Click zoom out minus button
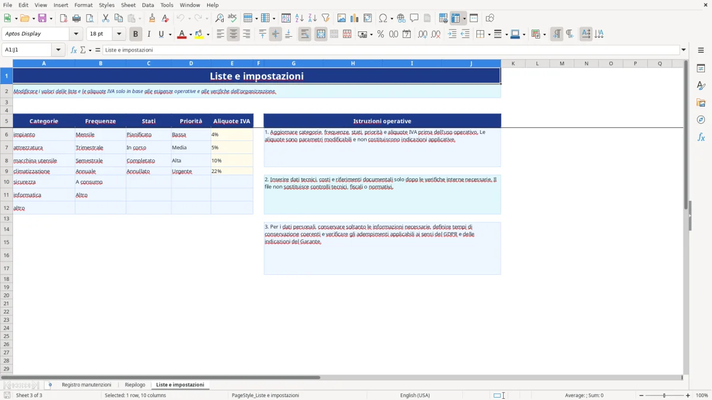712x400 pixels. 641,395
